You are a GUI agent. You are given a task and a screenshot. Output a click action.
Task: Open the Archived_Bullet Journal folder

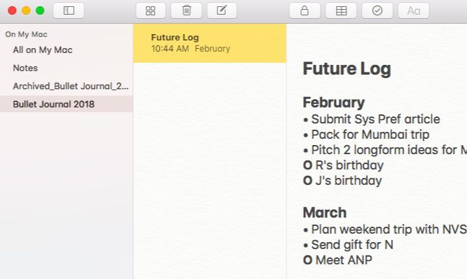[x=70, y=86]
